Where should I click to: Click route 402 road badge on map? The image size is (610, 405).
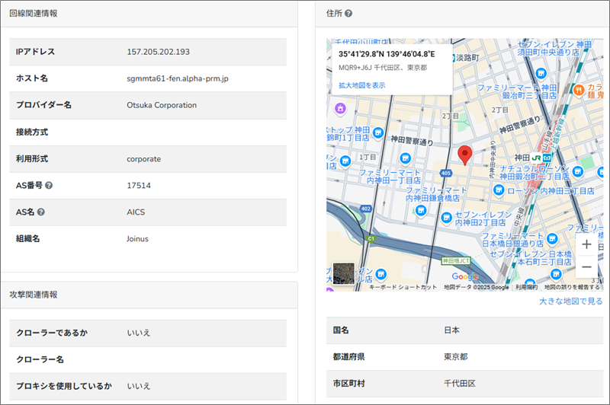(x=366, y=209)
